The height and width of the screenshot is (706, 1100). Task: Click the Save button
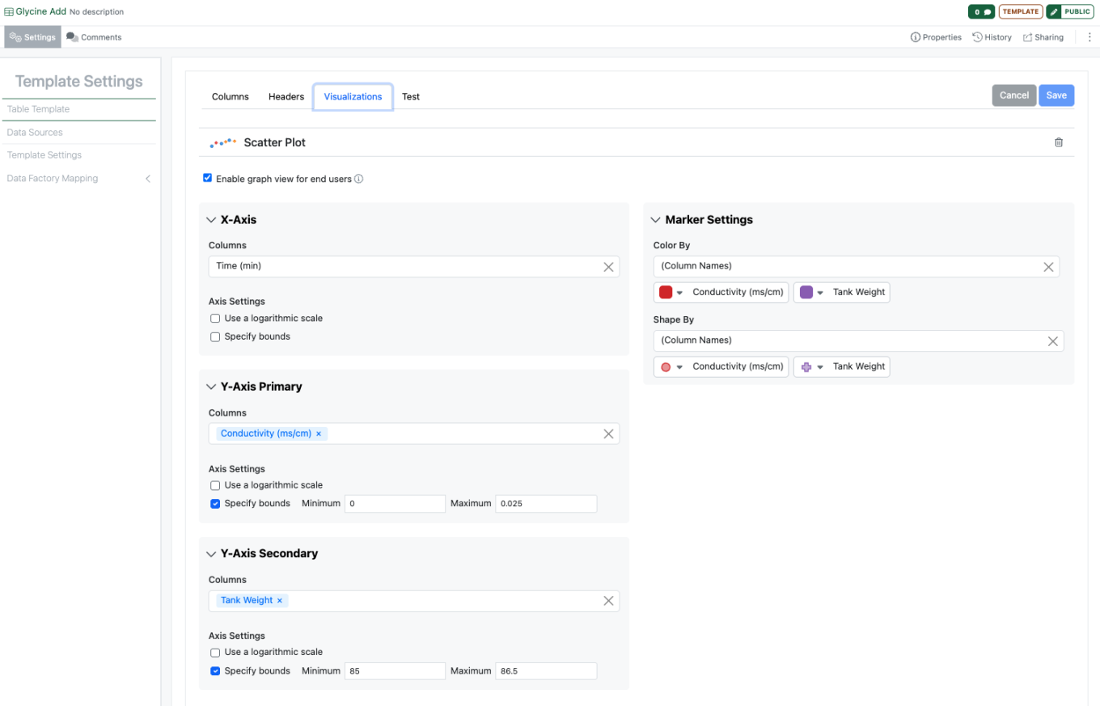coord(1056,95)
